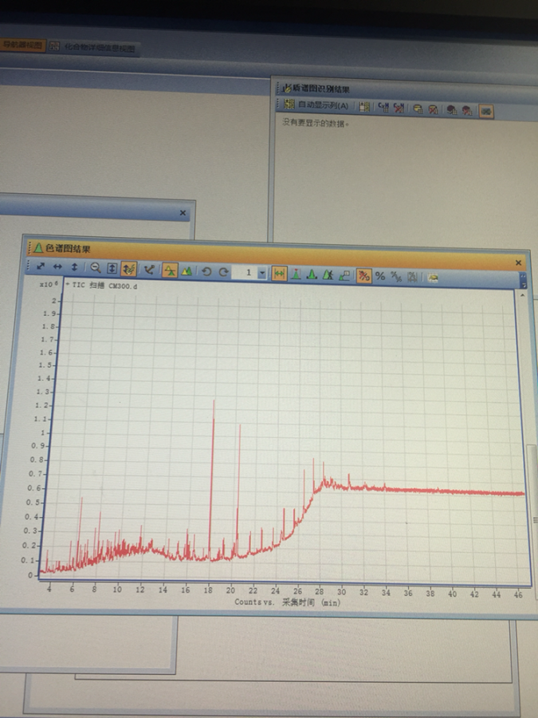Click the CxH show formula icon
This screenshot has width=538, height=718.
[383, 108]
